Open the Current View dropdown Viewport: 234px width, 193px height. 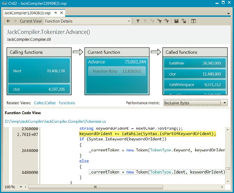pyautogui.click(x=129, y=21)
